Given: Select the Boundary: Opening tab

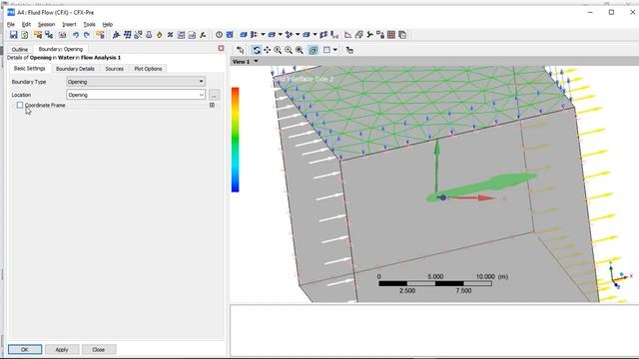Looking at the screenshot, I should tap(61, 49).
